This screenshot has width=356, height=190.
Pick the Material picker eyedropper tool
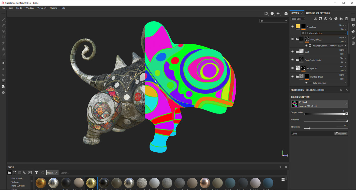(3, 55)
